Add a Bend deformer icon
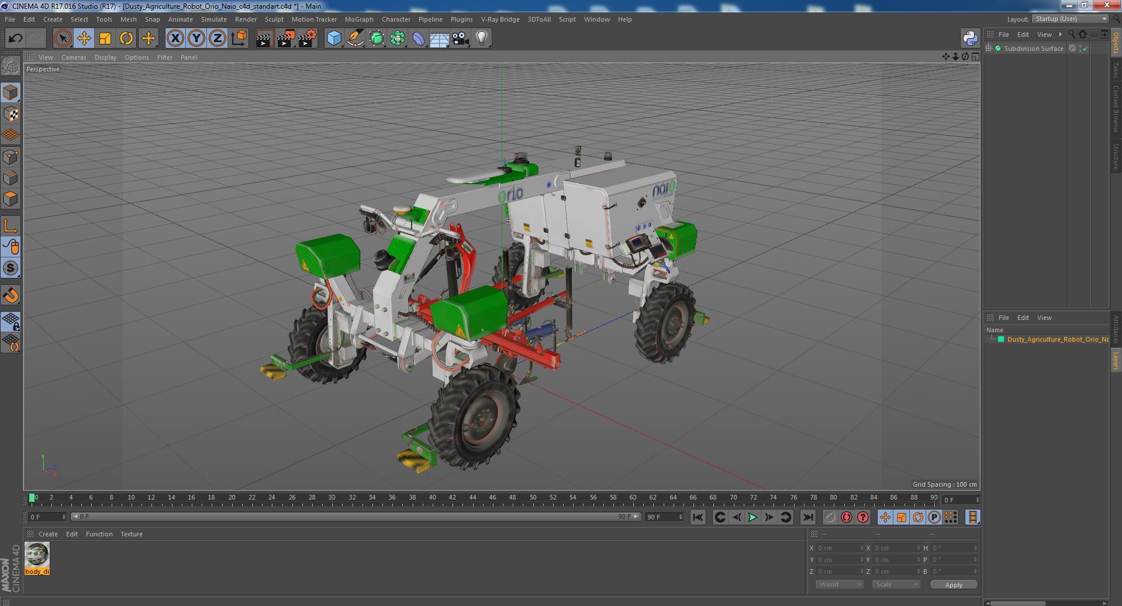 pos(419,39)
